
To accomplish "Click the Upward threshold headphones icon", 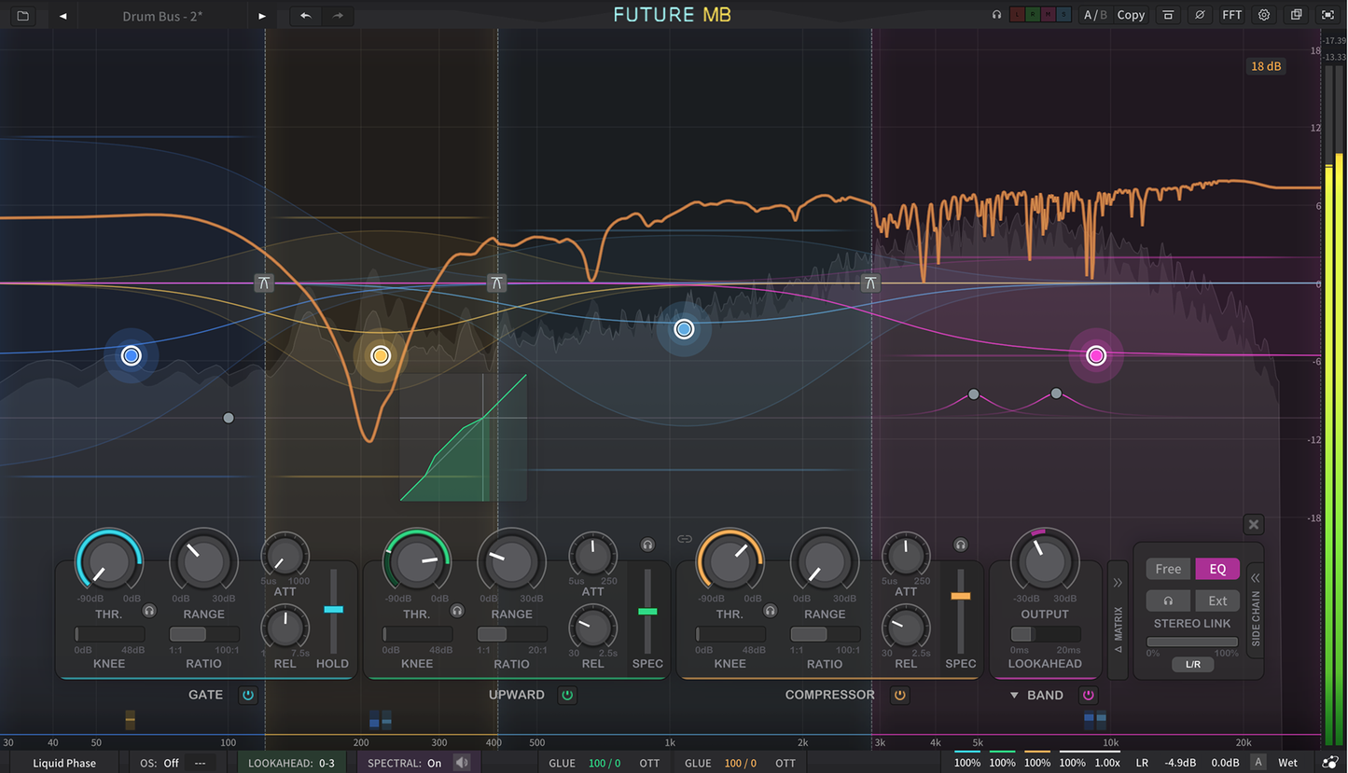I will point(457,611).
